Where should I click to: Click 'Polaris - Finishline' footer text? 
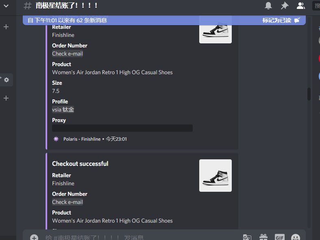(x=82, y=139)
